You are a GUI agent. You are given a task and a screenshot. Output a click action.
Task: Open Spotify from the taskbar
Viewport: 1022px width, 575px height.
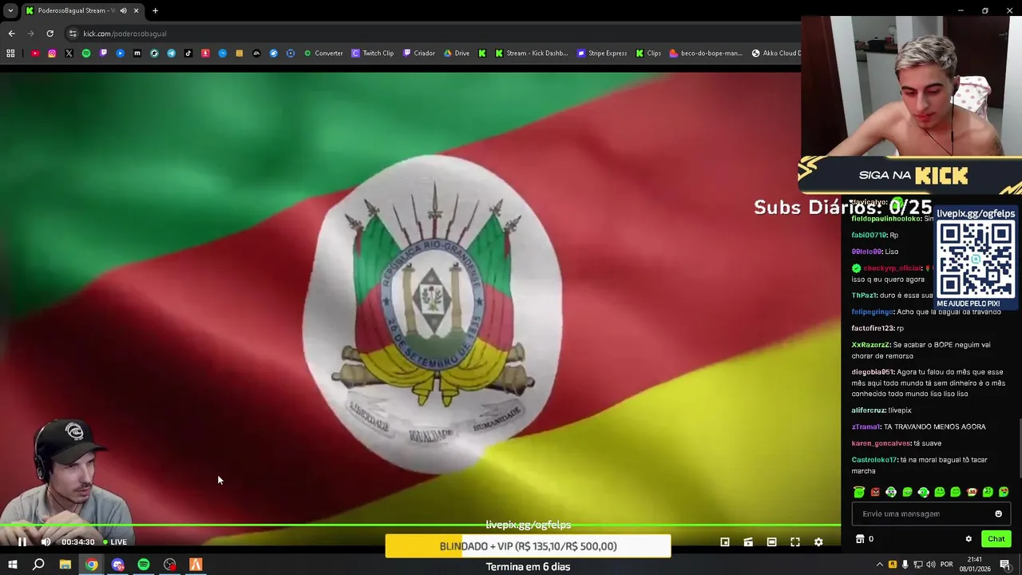tap(144, 565)
